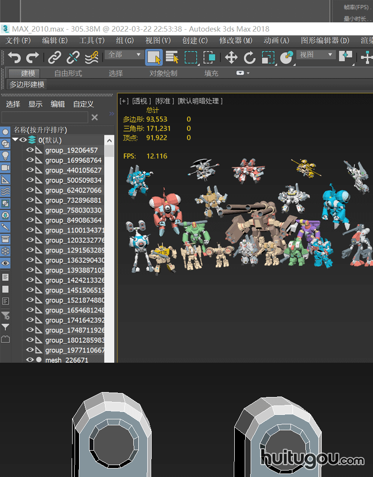Activate the Select and Rotate tool

click(x=249, y=58)
